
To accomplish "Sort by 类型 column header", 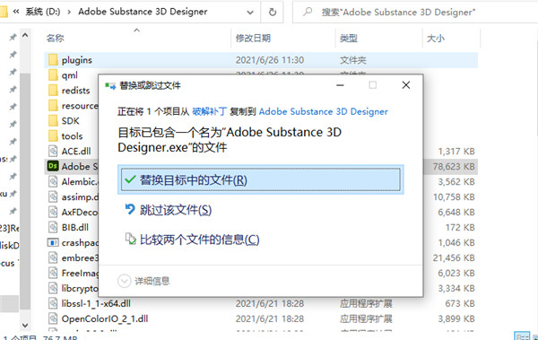I will click(349, 38).
